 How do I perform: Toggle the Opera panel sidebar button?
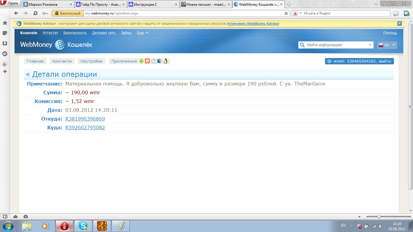5,216
